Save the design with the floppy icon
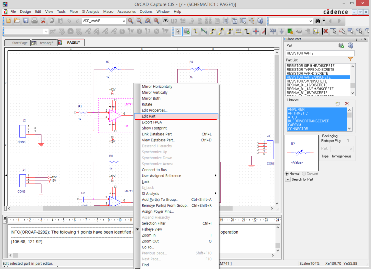This screenshot has width=371, height=269. point(26,21)
